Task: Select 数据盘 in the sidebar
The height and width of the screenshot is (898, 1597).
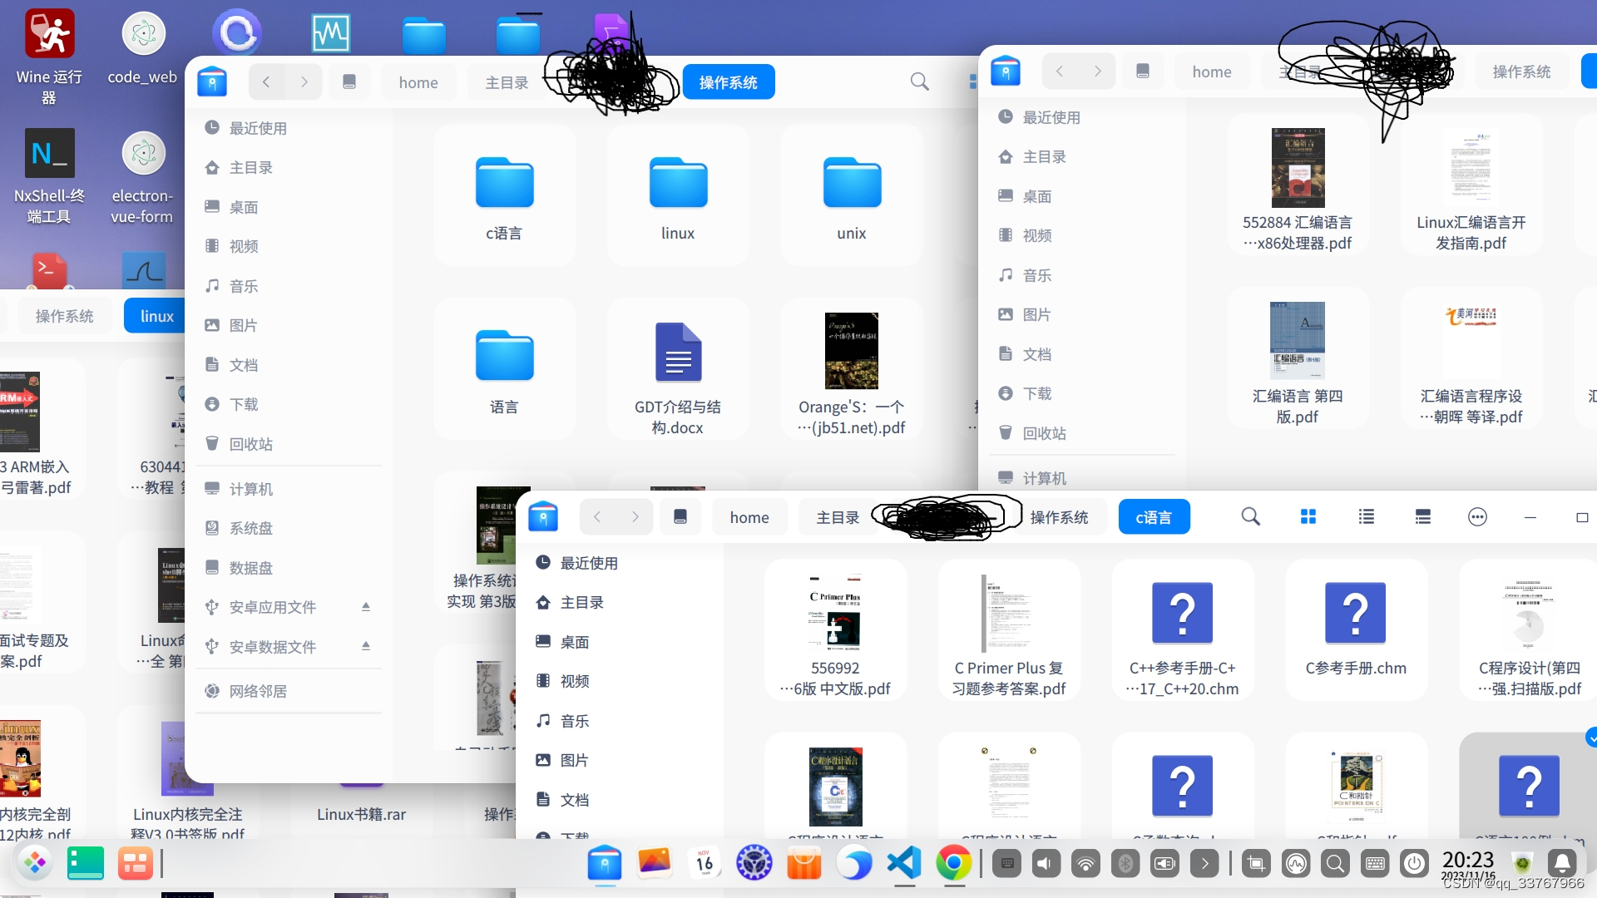Action: coord(288,568)
